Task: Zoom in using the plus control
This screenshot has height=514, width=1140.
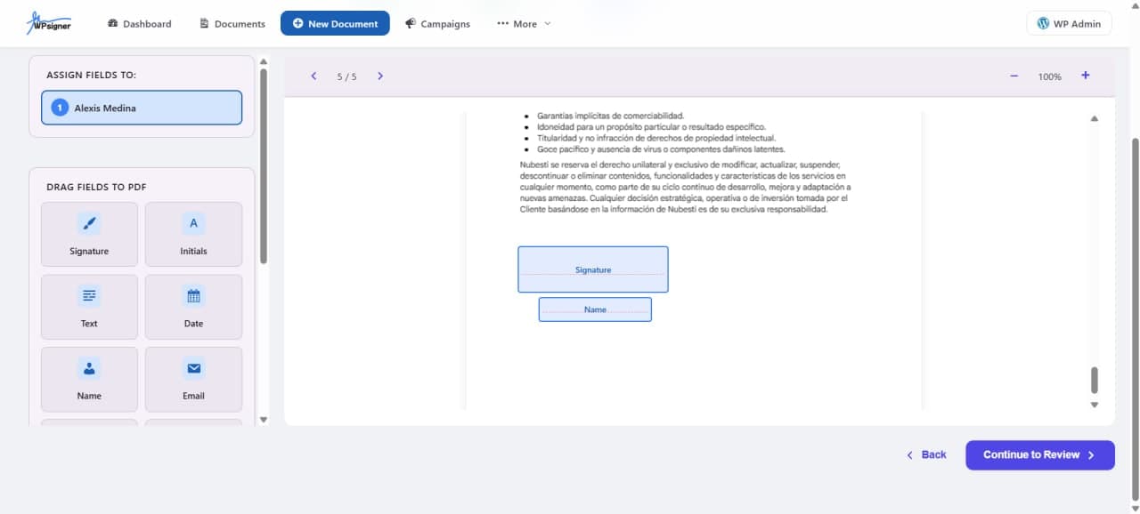Action: pos(1085,76)
